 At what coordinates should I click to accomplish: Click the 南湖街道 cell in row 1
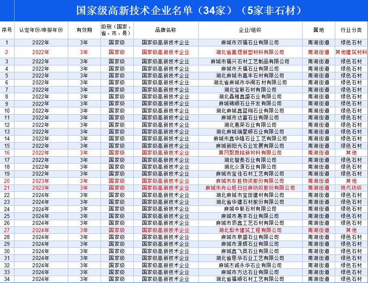pyautogui.click(x=318, y=43)
